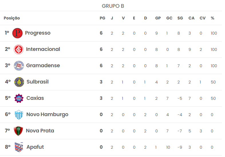
Task: Open the Internacional team name
Action: [43, 49]
